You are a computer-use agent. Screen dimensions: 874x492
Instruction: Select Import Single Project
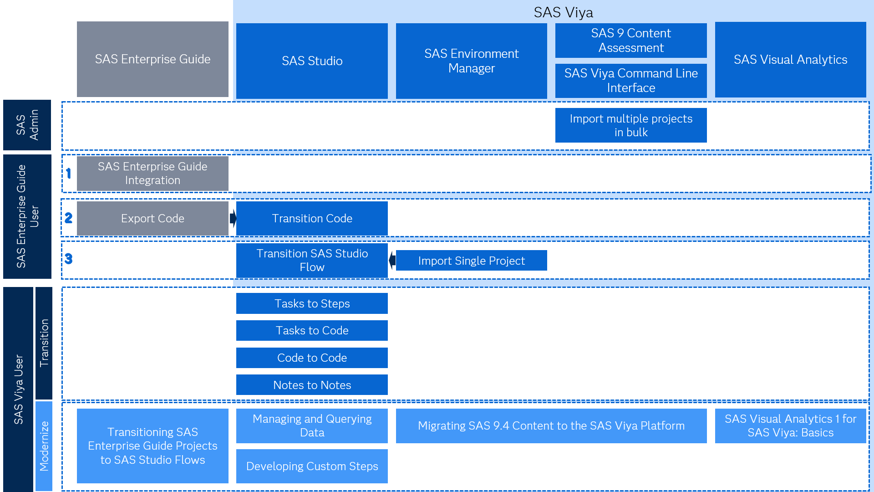tap(471, 260)
